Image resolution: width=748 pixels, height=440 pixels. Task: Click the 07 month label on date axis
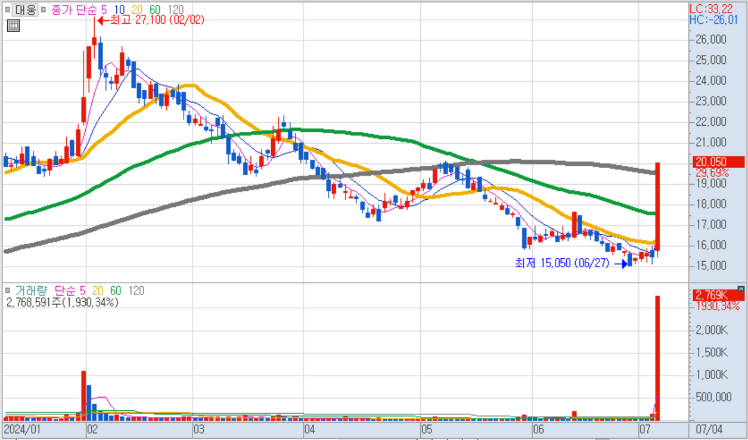[644, 430]
